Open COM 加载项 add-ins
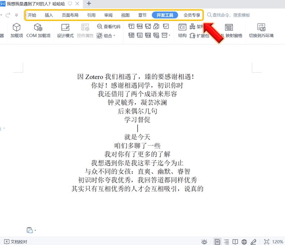This screenshot has width=285, height=245. coord(38,31)
